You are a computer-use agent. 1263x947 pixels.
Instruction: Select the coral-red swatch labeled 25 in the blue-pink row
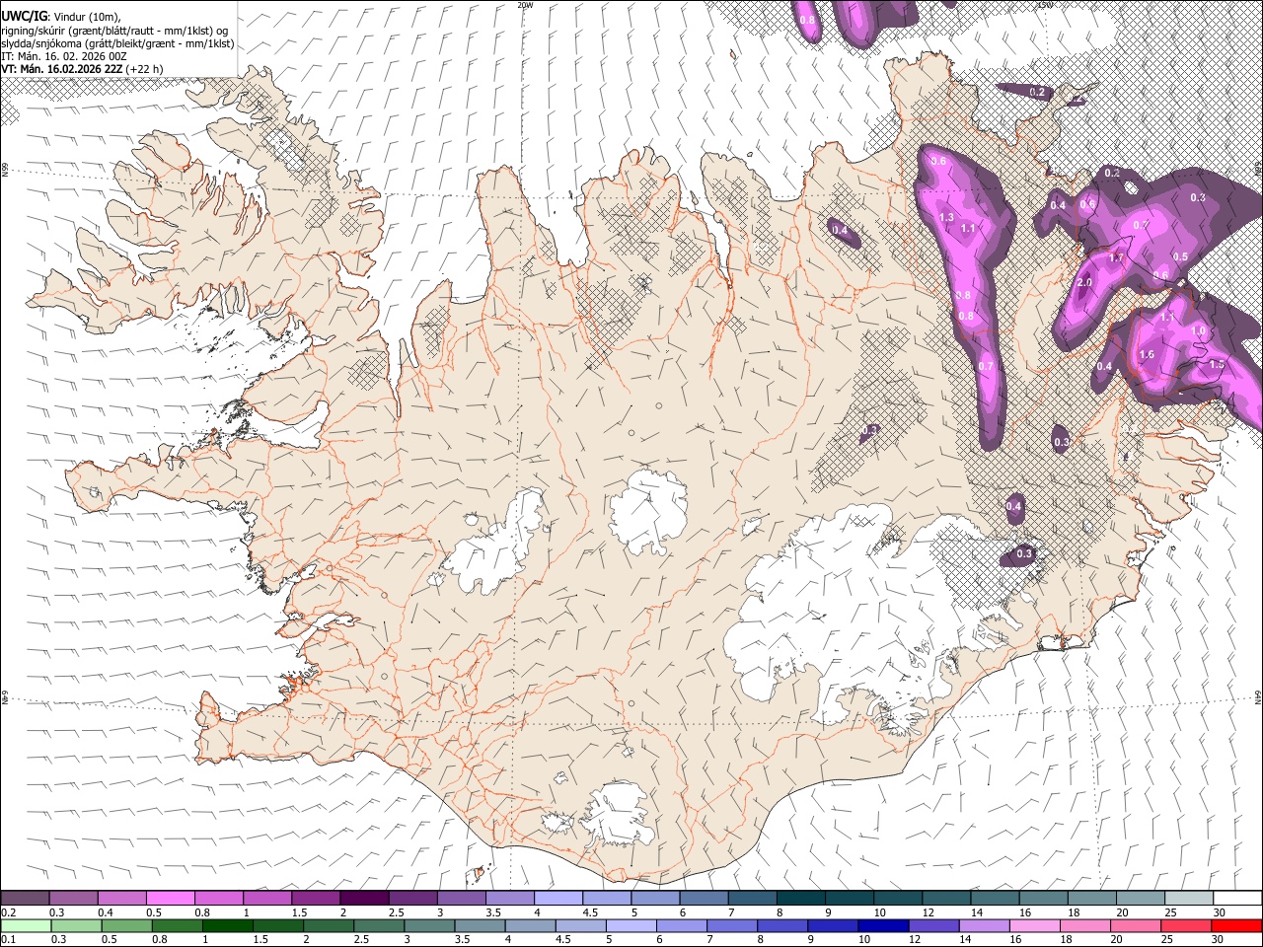pos(1185,925)
